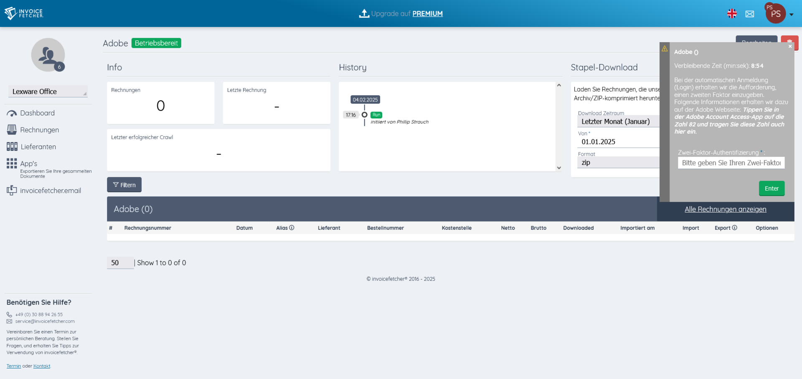Go to Rechnungen in the sidebar

click(39, 130)
